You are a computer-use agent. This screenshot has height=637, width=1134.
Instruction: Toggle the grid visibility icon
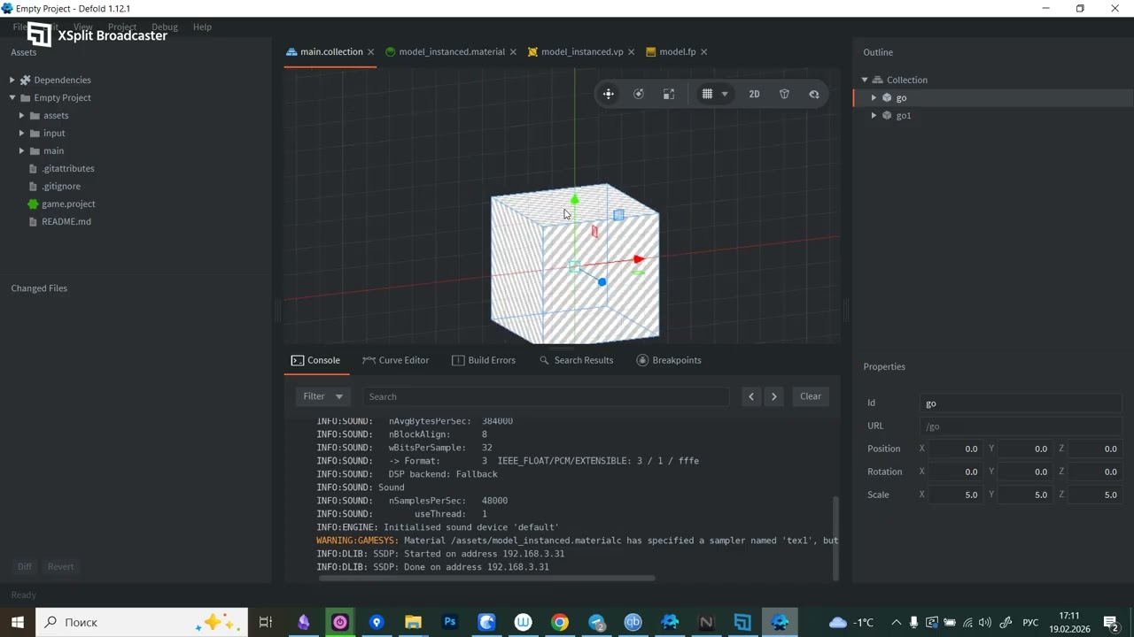coord(707,94)
